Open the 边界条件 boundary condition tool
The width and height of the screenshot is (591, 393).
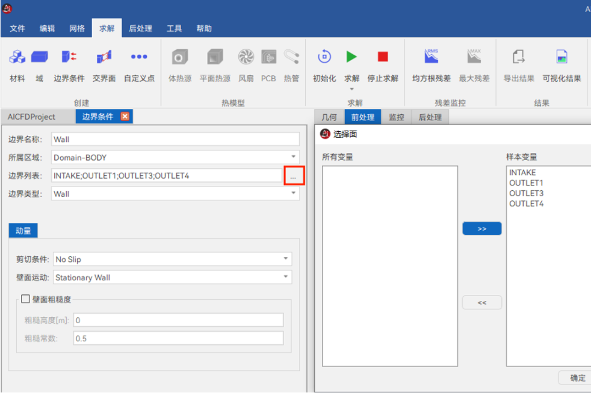click(x=69, y=57)
